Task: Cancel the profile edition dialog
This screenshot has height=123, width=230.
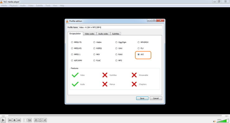Action: tap(156, 98)
